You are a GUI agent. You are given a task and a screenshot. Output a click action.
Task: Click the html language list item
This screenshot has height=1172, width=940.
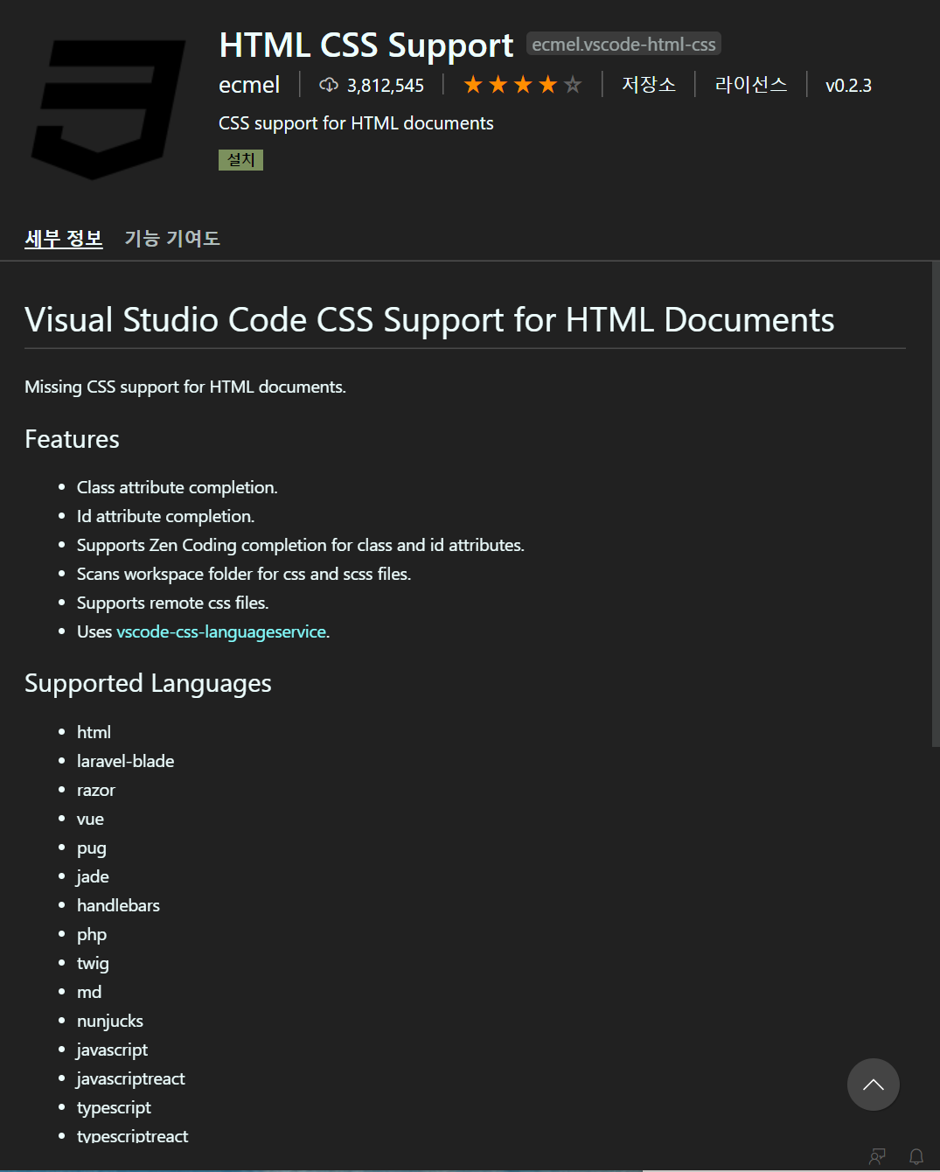94,732
